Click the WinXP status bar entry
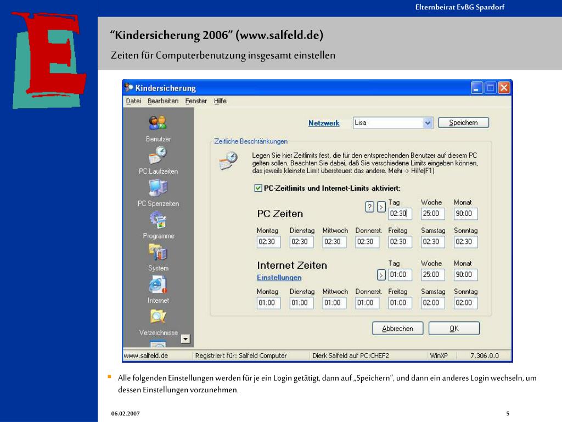The height and width of the screenshot is (422, 562). click(439, 356)
